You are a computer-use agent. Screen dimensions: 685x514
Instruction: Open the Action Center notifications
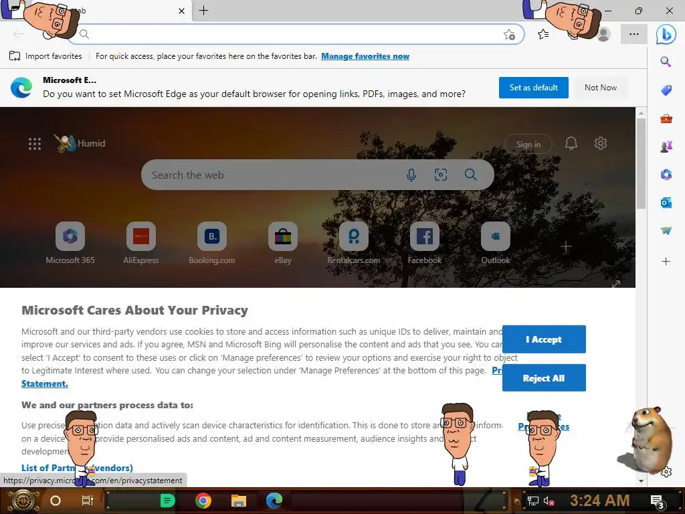[657, 501]
